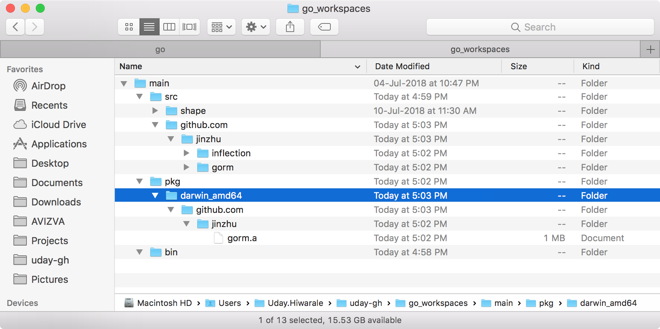
Task: Collapse 'github.com' folder under src
Action: coord(155,125)
